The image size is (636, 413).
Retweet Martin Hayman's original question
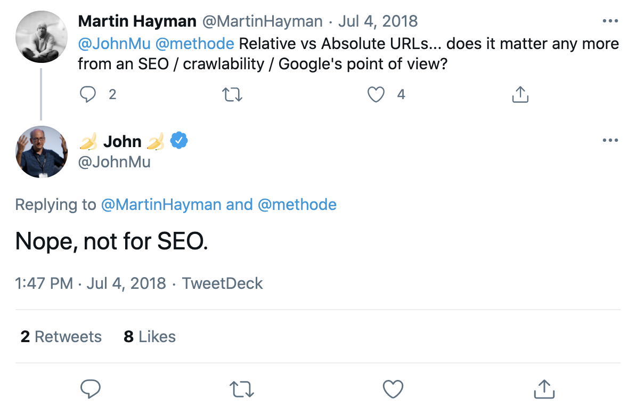232,95
